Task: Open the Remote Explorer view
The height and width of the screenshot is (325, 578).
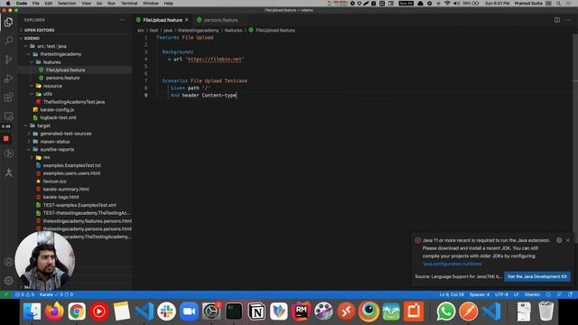Action: [8, 116]
